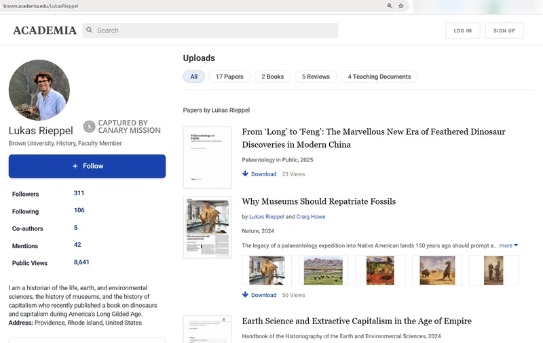This screenshot has height=343, width=543.
Task: Click the Followers label
Action: coord(25,195)
